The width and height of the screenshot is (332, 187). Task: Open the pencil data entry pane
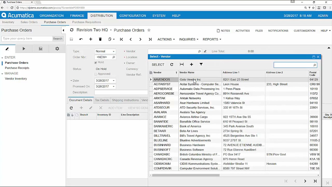(x=7, y=49)
